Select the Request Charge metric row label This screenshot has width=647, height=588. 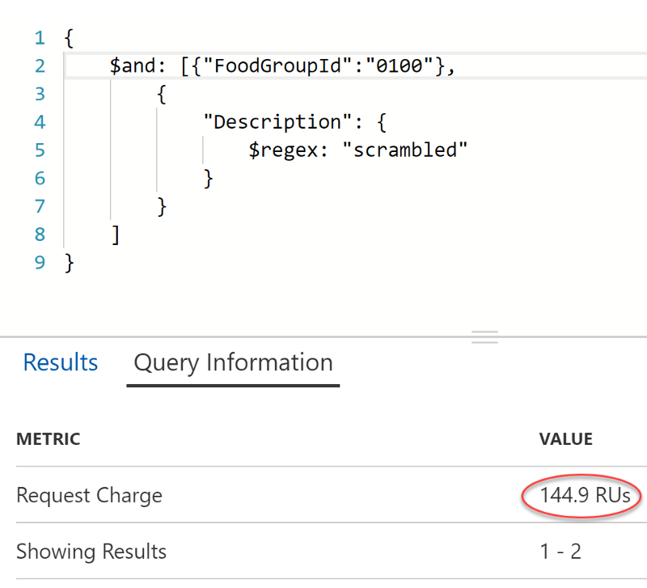pyautogui.click(x=89, y=496)
